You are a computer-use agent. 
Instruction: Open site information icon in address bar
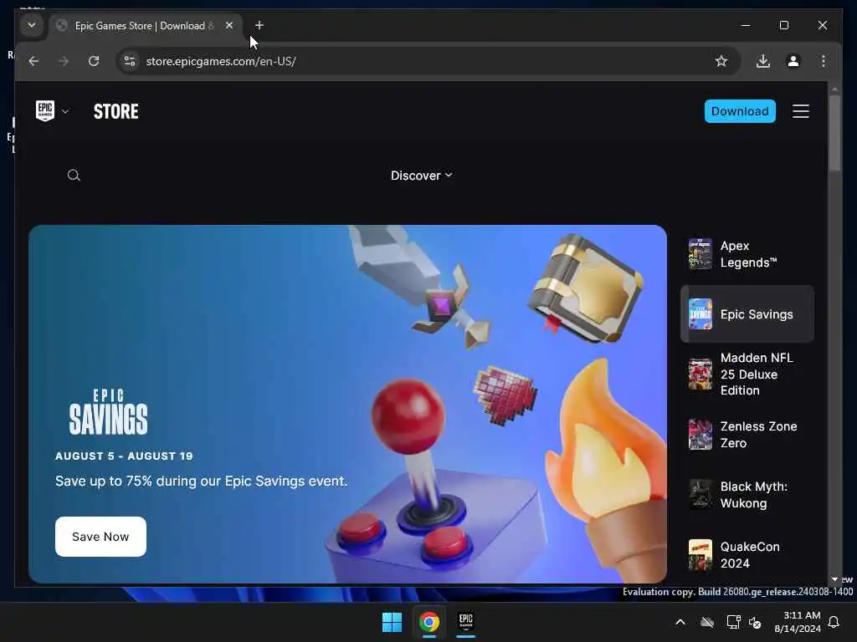tap(130, 61)
